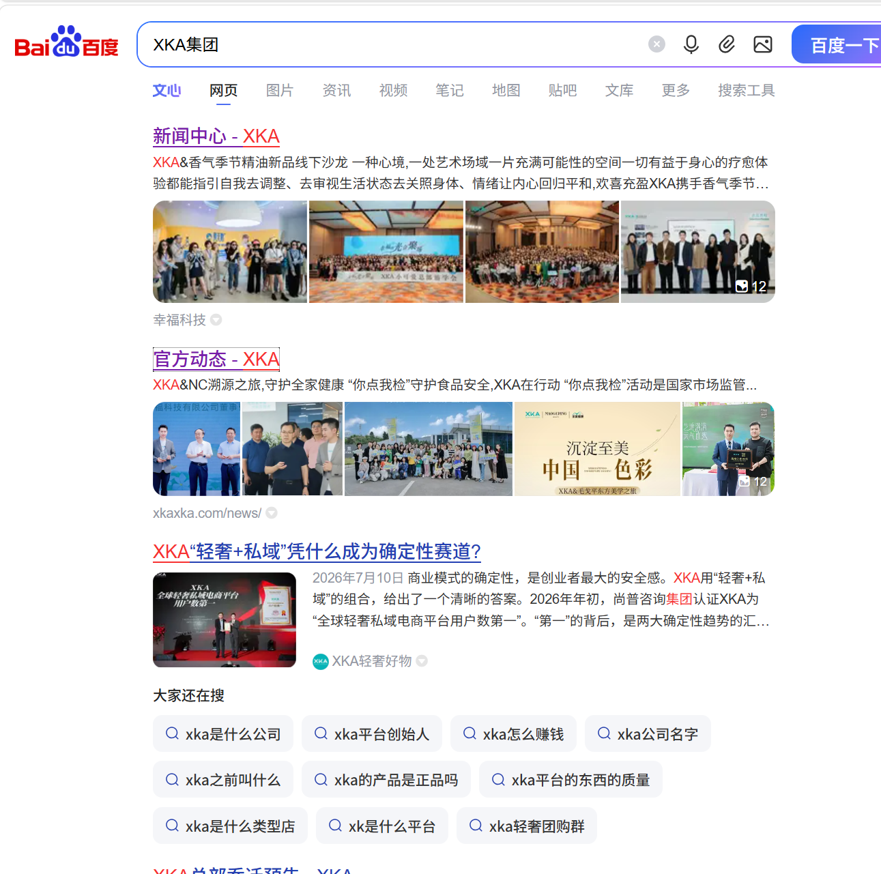Screen dimensions: 881x874
Task: Search suggestion xka的产品是正品吗
Action: 386,780
